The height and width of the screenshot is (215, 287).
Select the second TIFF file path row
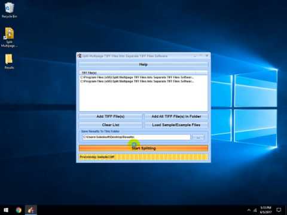tap(137, 81)
